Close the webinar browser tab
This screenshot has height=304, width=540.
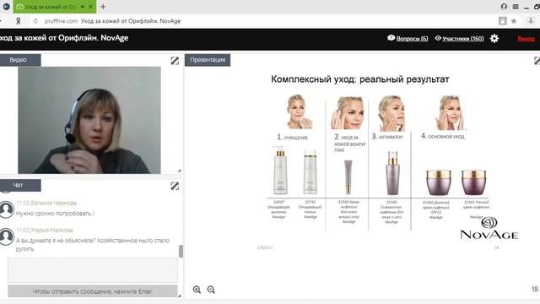(x=90, y=7)
